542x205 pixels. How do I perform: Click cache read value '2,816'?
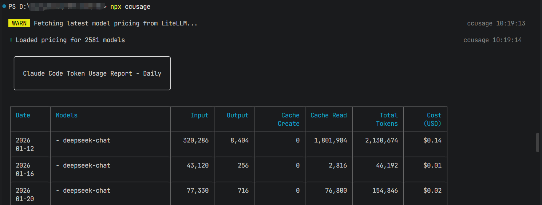coord(338,165)
